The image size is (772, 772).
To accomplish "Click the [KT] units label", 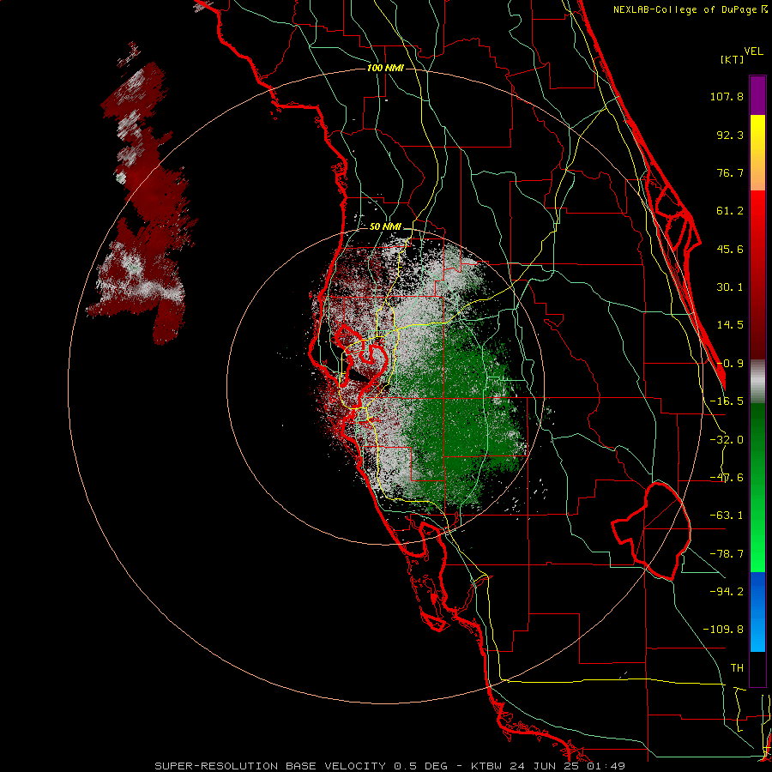I will tap(733, 59).
